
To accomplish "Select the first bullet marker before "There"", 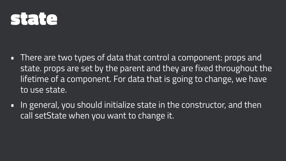I will (x=12, y=58).
